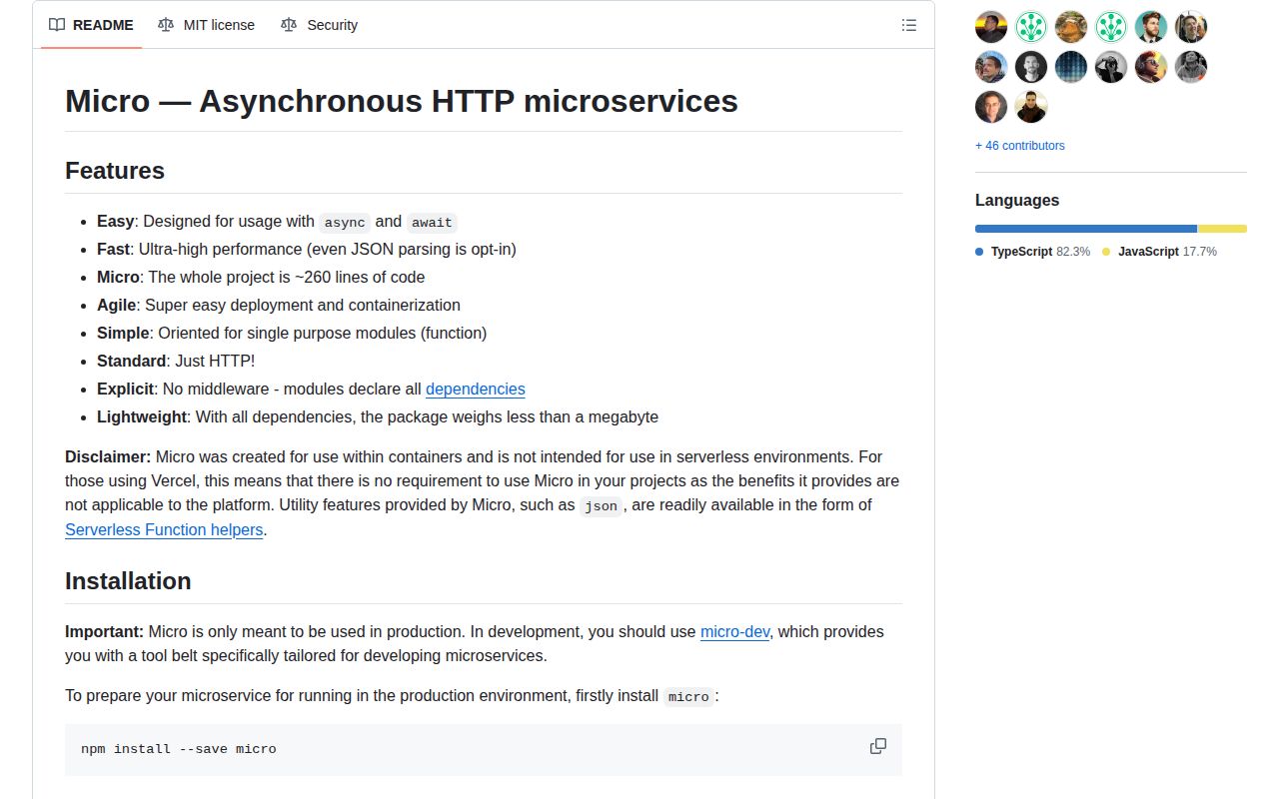Click the JavaScript 17.7% language link
Screen dimensions: 1279x799
click(x=1159, y=252)
